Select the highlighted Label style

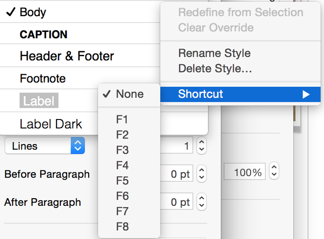(x=39, y=101)
